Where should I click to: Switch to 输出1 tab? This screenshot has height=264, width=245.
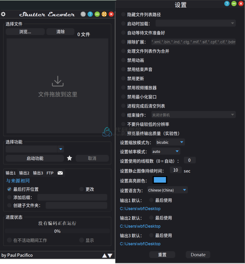(x=11, y=173)
